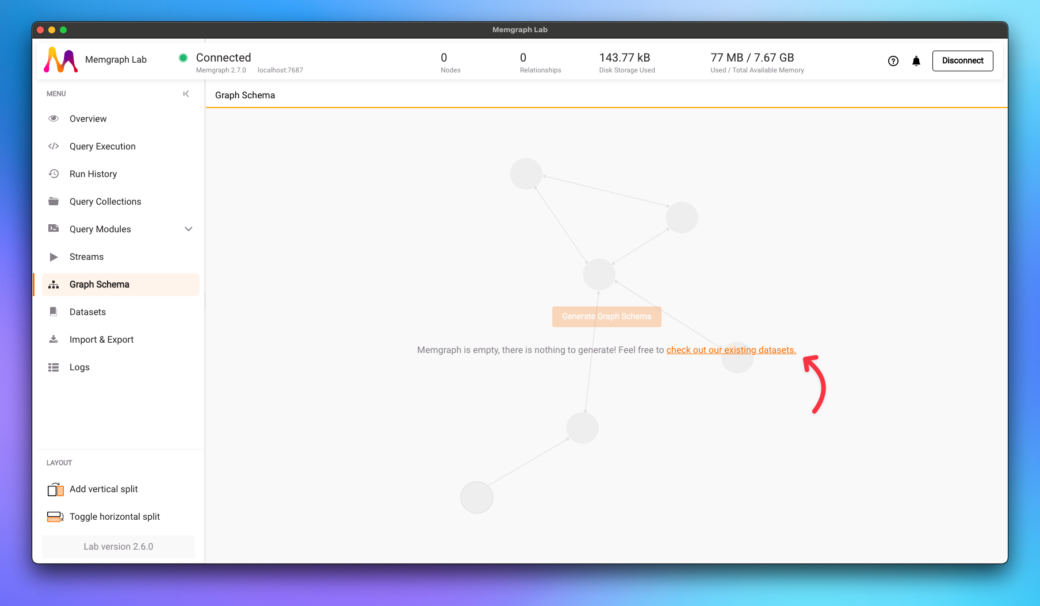Open Import & Export download icon

(x=53, y=339)
